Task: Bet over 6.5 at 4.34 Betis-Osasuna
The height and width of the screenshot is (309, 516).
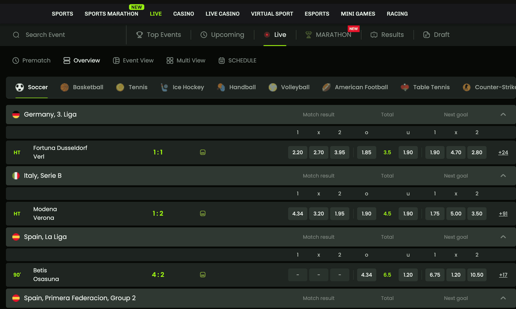Action: tap(366, 275)
